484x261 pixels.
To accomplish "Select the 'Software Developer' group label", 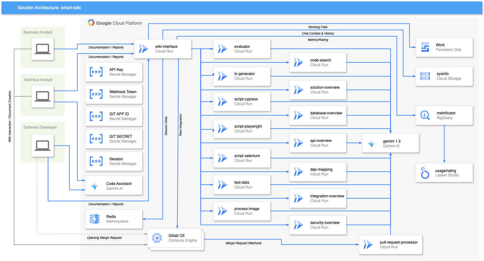I will pyautogui.click(x=40, y=127).
